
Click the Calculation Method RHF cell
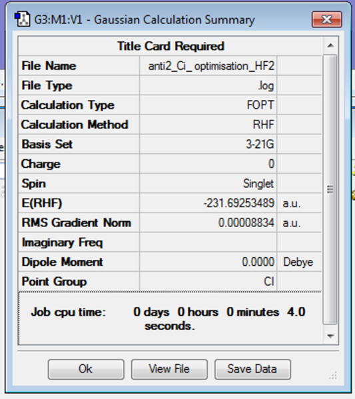point(208,125)
